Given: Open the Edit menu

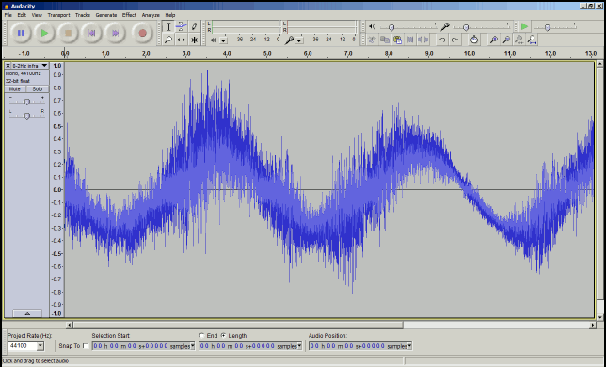Looking at the screenshot, I should (x=22, y=15).
